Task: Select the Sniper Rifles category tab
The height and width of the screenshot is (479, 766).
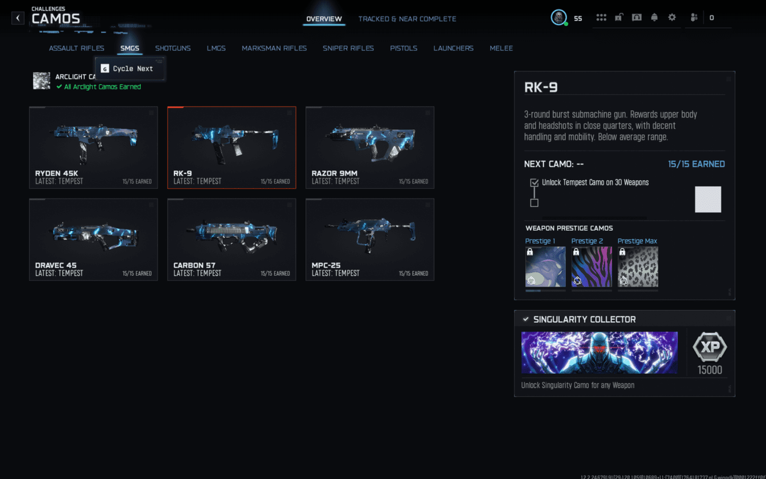Action: pos(348,48)
